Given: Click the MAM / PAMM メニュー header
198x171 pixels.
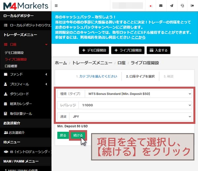Looking at the screenshot, I should tap(21, 161).
